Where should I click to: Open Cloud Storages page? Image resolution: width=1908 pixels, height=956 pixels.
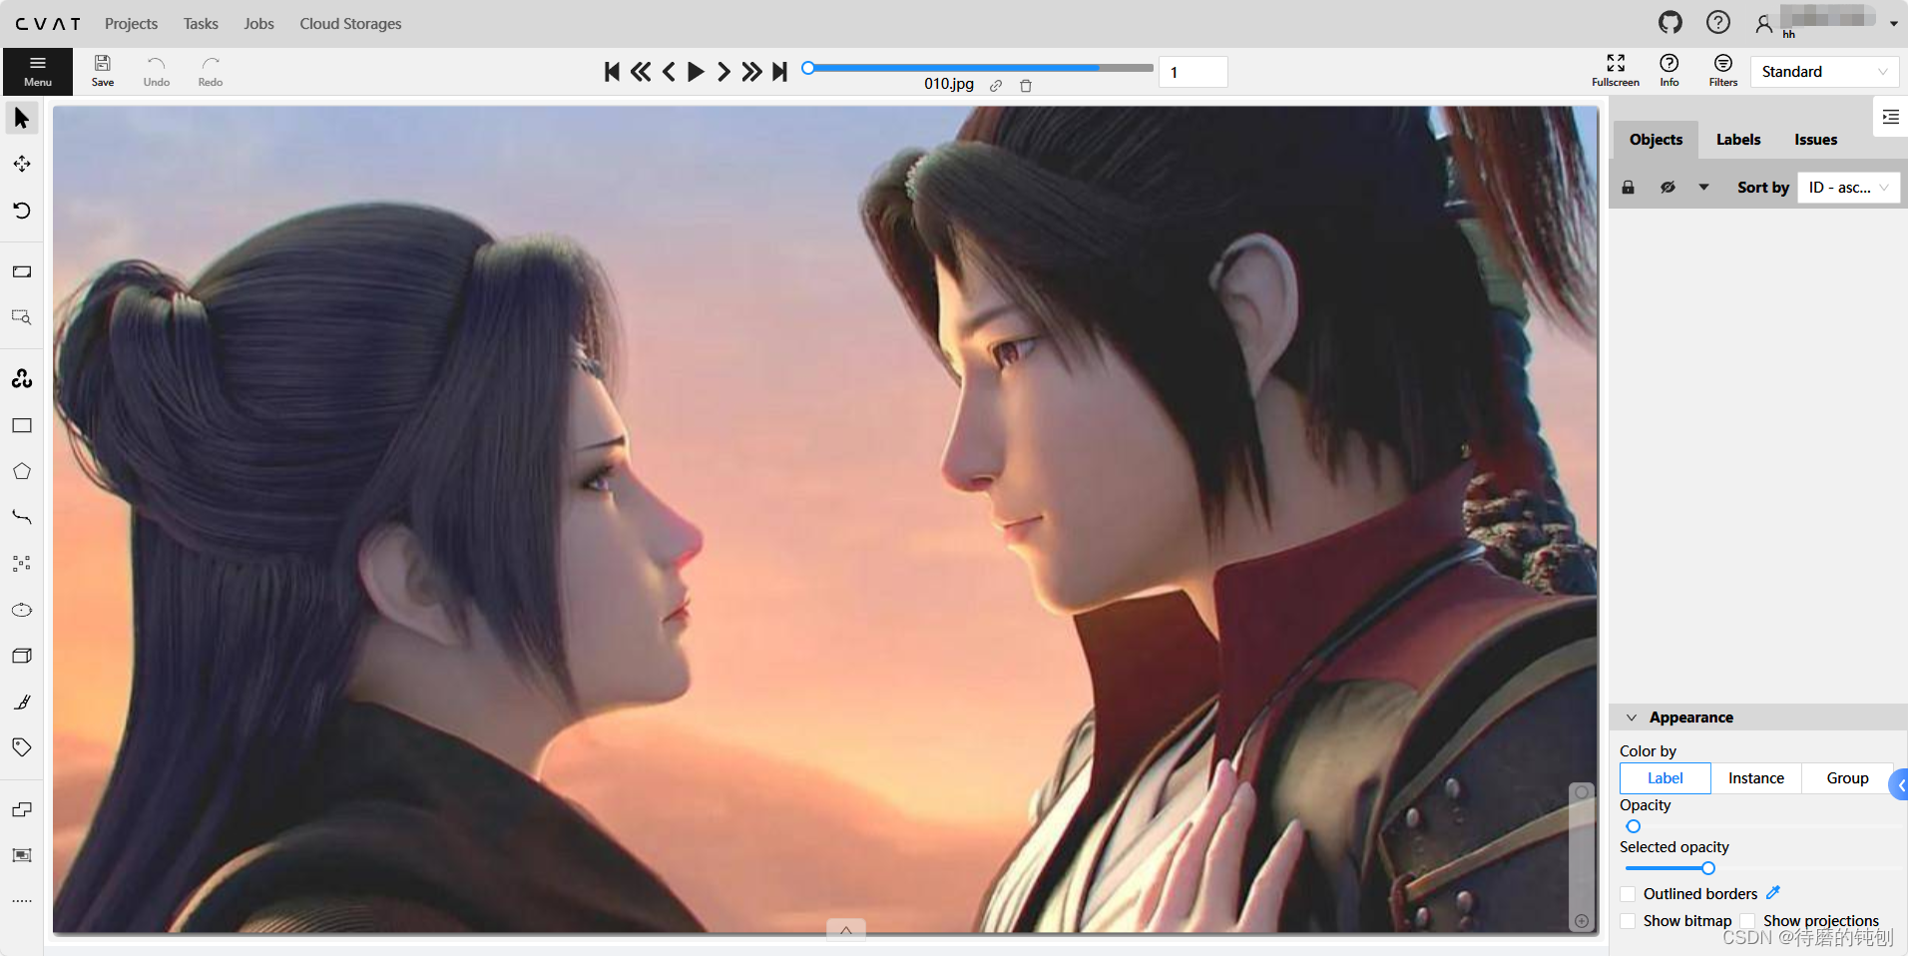(350, 24)
